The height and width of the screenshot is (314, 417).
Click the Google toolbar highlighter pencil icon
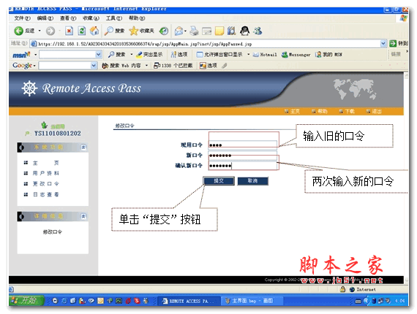point(224,65)
